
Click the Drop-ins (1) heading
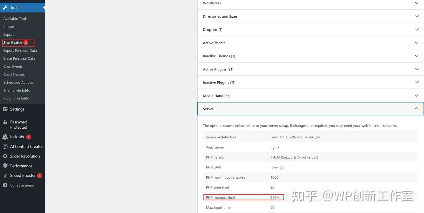tap(213, 29)
